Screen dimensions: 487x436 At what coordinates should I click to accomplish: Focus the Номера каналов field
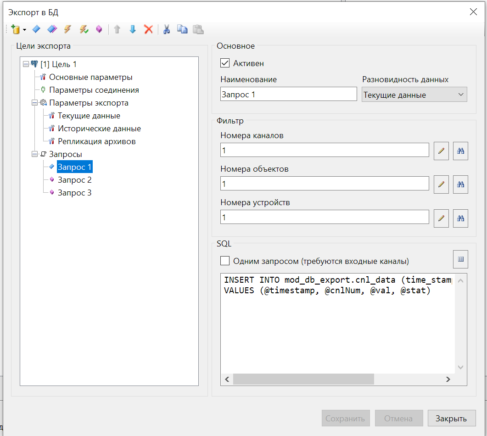(325, 150)
